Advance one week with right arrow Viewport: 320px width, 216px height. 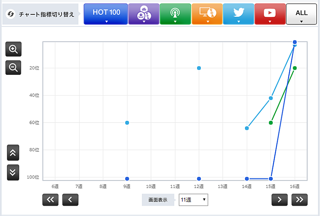point(280,199)
